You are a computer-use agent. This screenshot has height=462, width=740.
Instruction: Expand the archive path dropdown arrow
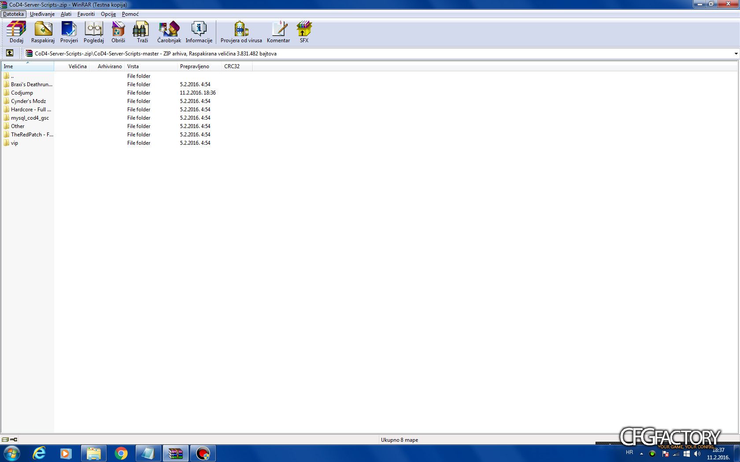[x=736, y=54]
